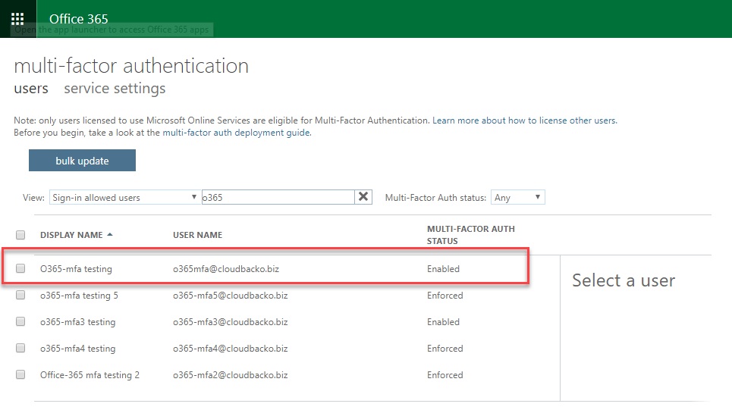Click the search field containing o365
The width and height of the screenshot is (732, 410).
tap(278, 197)
